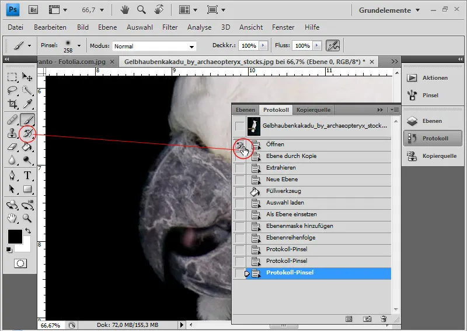Expand the document tabs overflow list
The image size is (467, 331).
tap(395, 62)
